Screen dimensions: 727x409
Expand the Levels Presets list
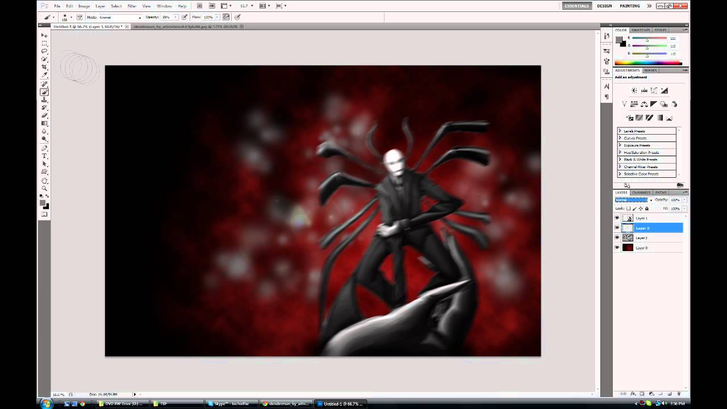pyautogui.click(x=620, y=131)
